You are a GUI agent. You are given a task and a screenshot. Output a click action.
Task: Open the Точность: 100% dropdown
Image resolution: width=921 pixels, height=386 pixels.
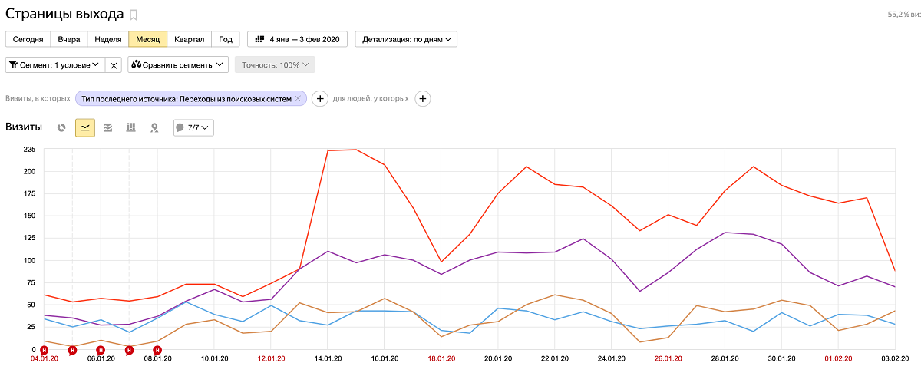274,65
